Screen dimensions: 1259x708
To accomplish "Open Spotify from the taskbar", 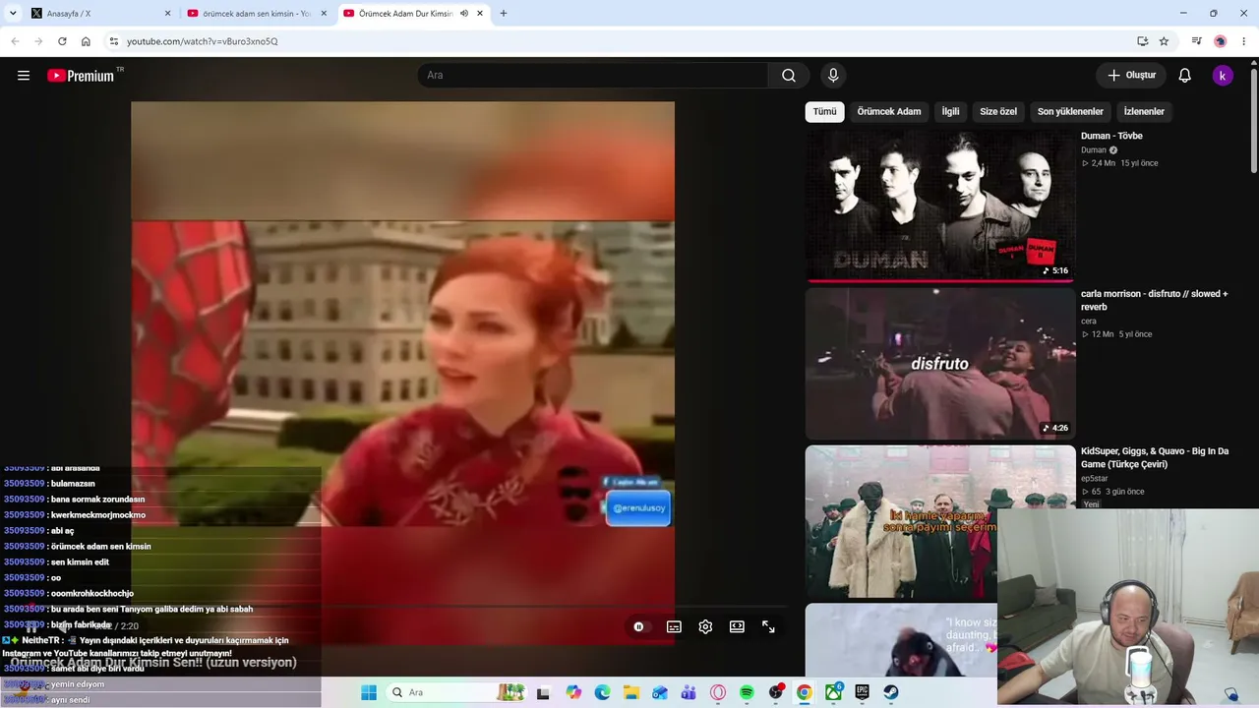I will pos(747,692).
